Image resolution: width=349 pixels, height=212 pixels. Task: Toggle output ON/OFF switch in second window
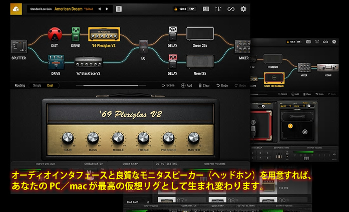(287, 155)
